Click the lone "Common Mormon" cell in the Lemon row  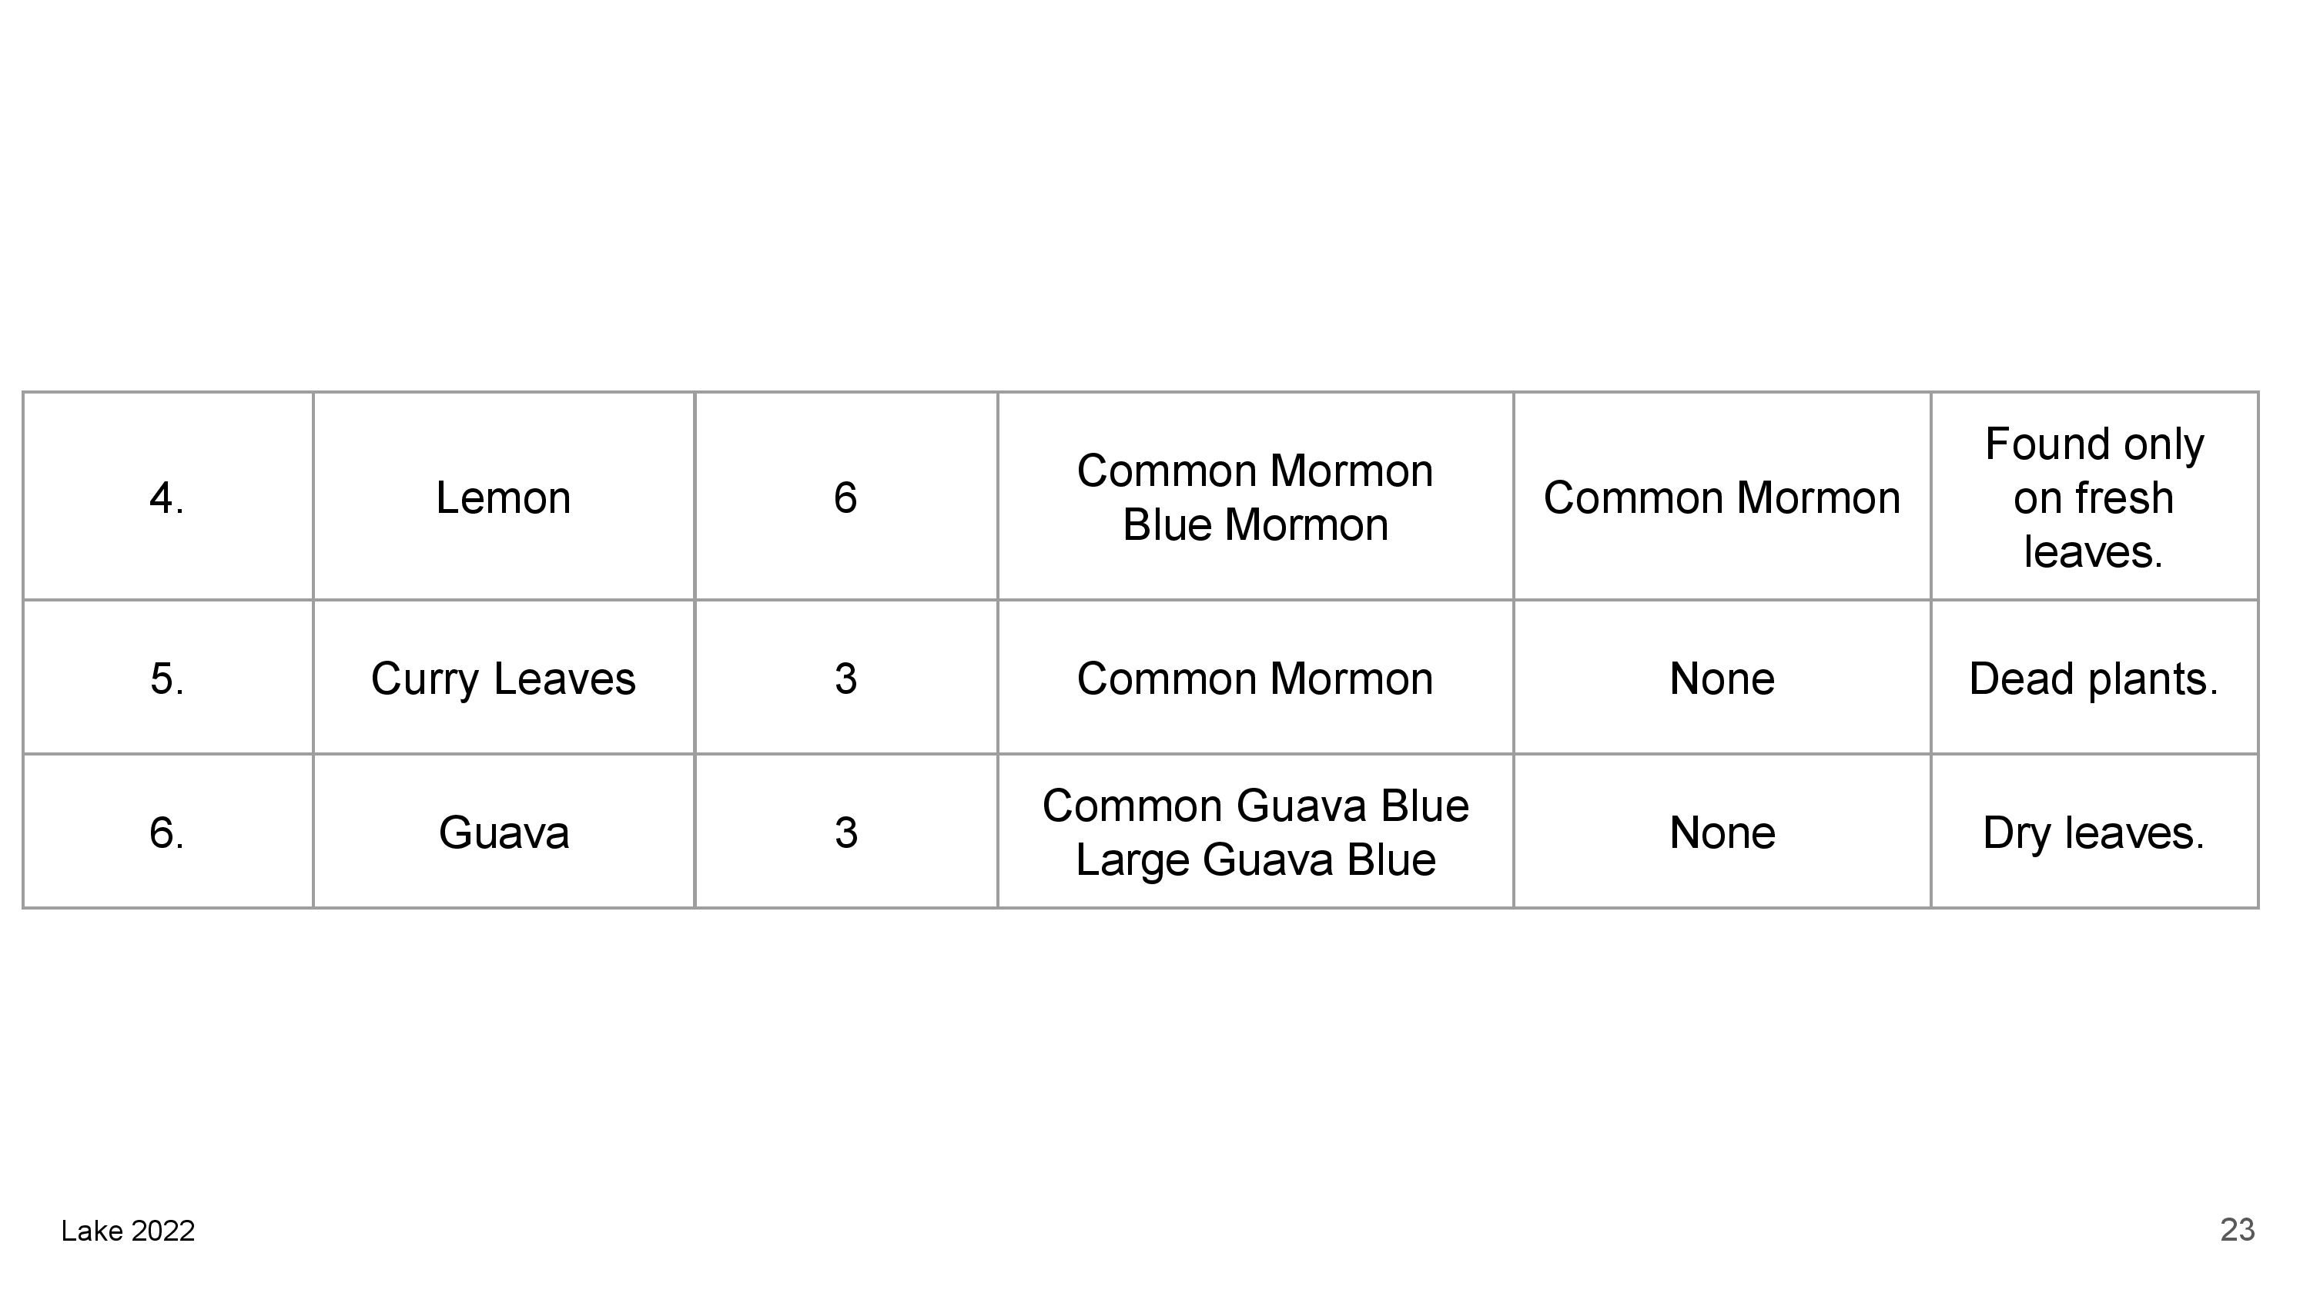coord(1721,498)
